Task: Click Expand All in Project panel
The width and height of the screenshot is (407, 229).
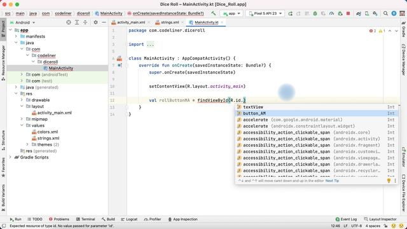Action: 77,22
